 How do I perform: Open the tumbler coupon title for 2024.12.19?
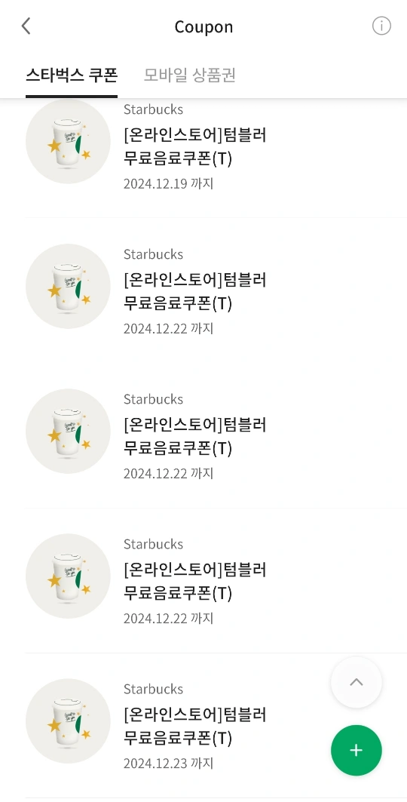coord(195,147)
